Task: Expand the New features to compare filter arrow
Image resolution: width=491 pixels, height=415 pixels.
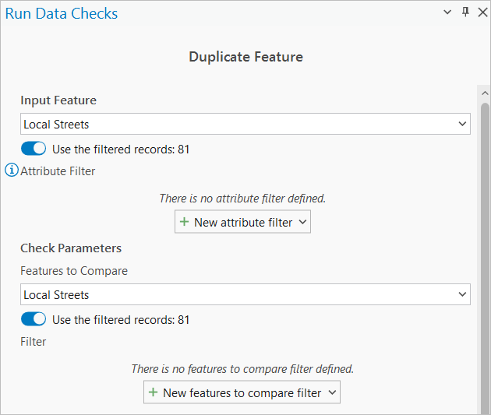Action: 331,393
